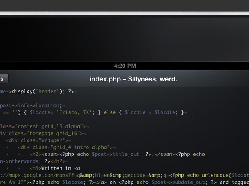Click the "content grid_16 alpha" class string

pos(49,126)
